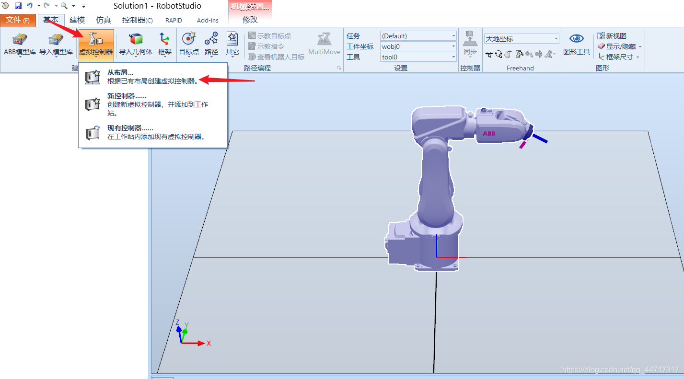Click the save icon in quick access toolbar
684x379 pixels.
(x=18, y=6)
